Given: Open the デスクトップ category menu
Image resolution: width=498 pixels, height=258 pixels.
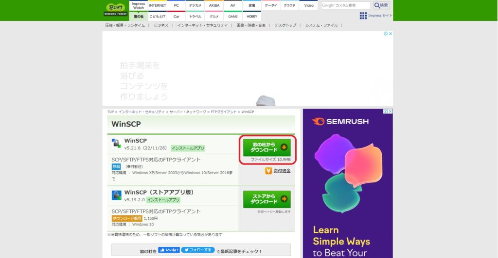Looking at the screenshot, I should pyautogui.click(x=285, y=25).
